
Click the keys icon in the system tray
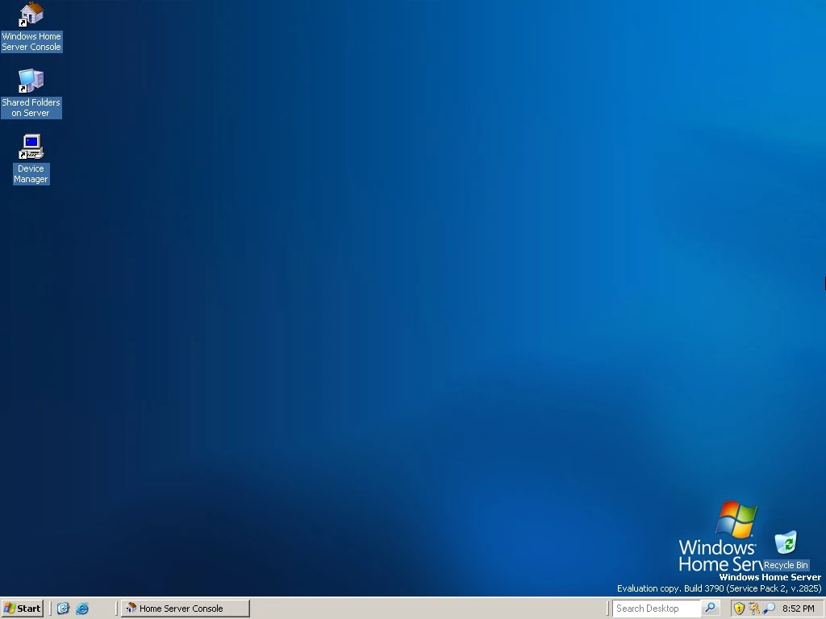pos(754,609)
